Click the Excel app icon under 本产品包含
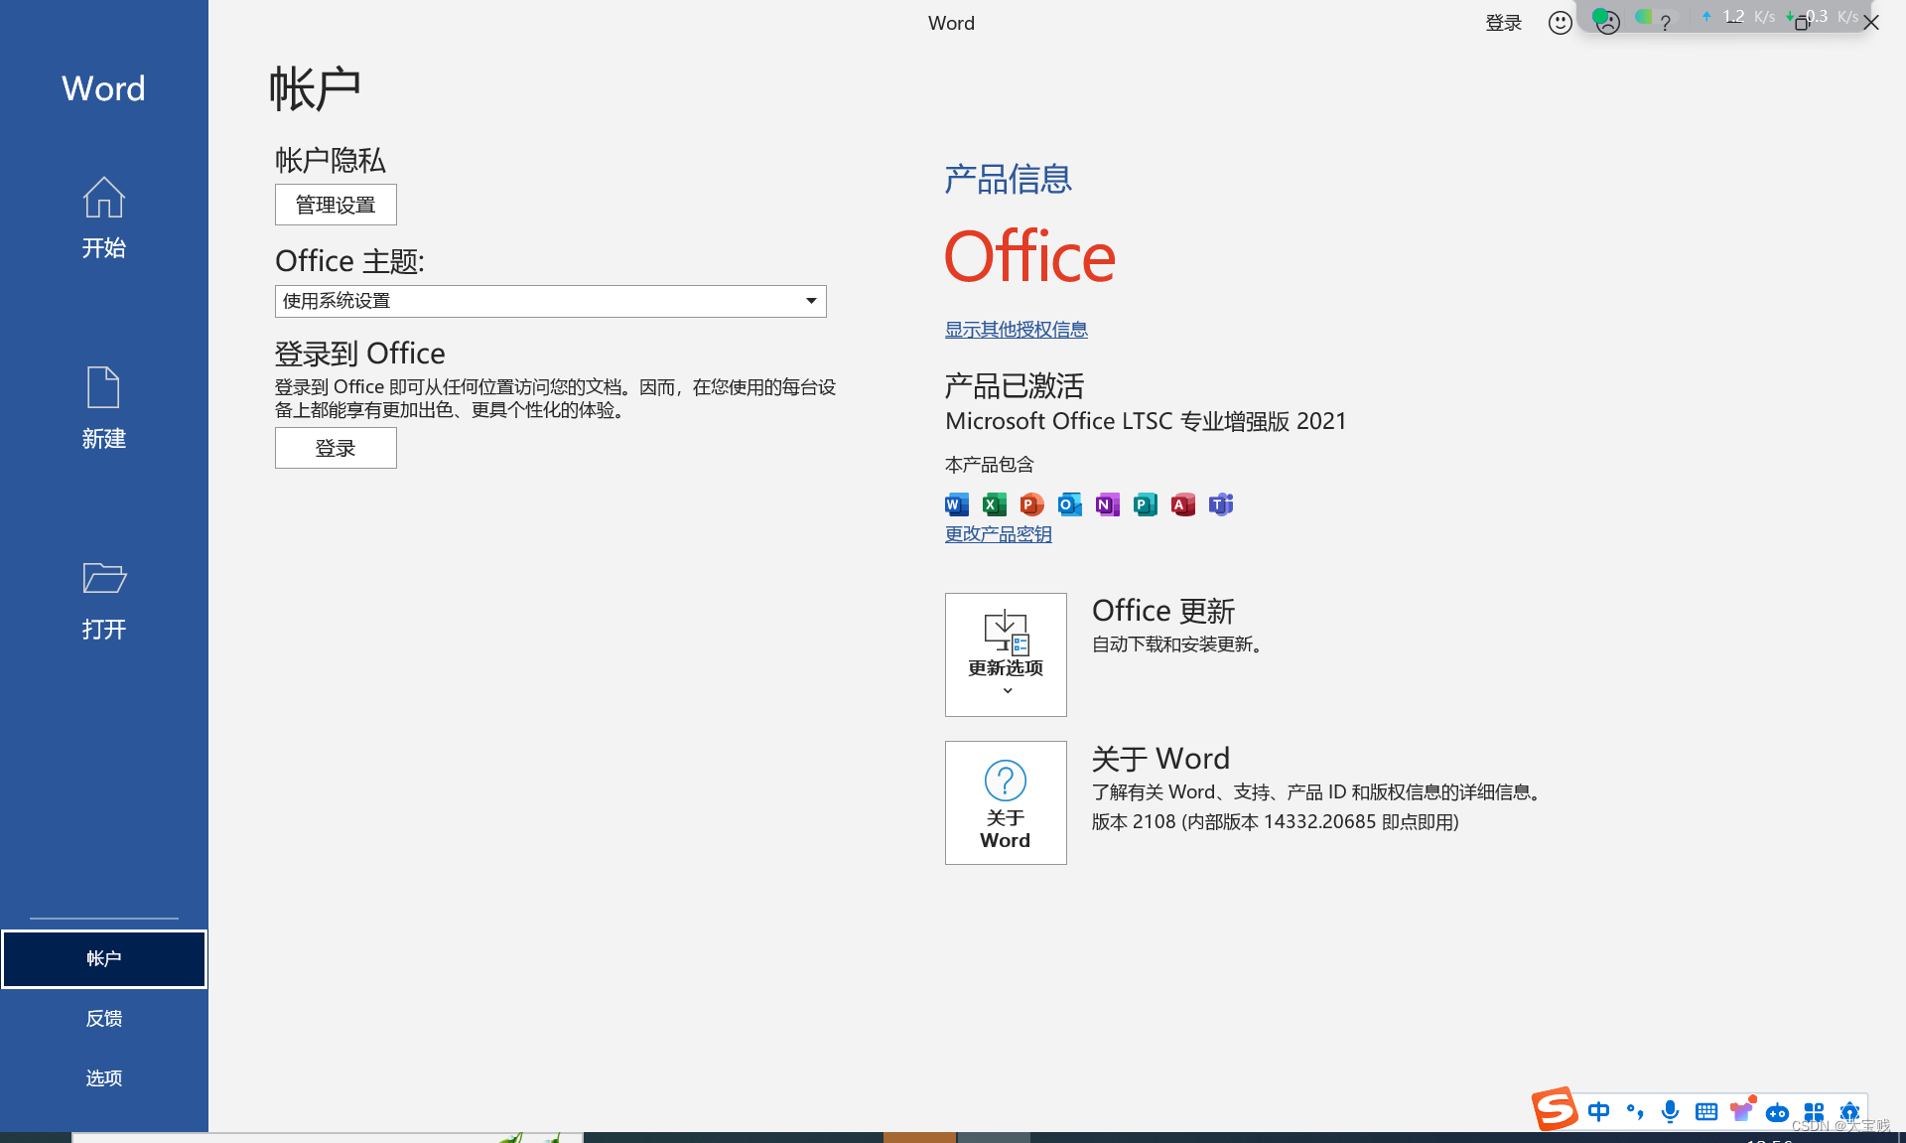The image size is (1906, 1143). click(995, 504)
